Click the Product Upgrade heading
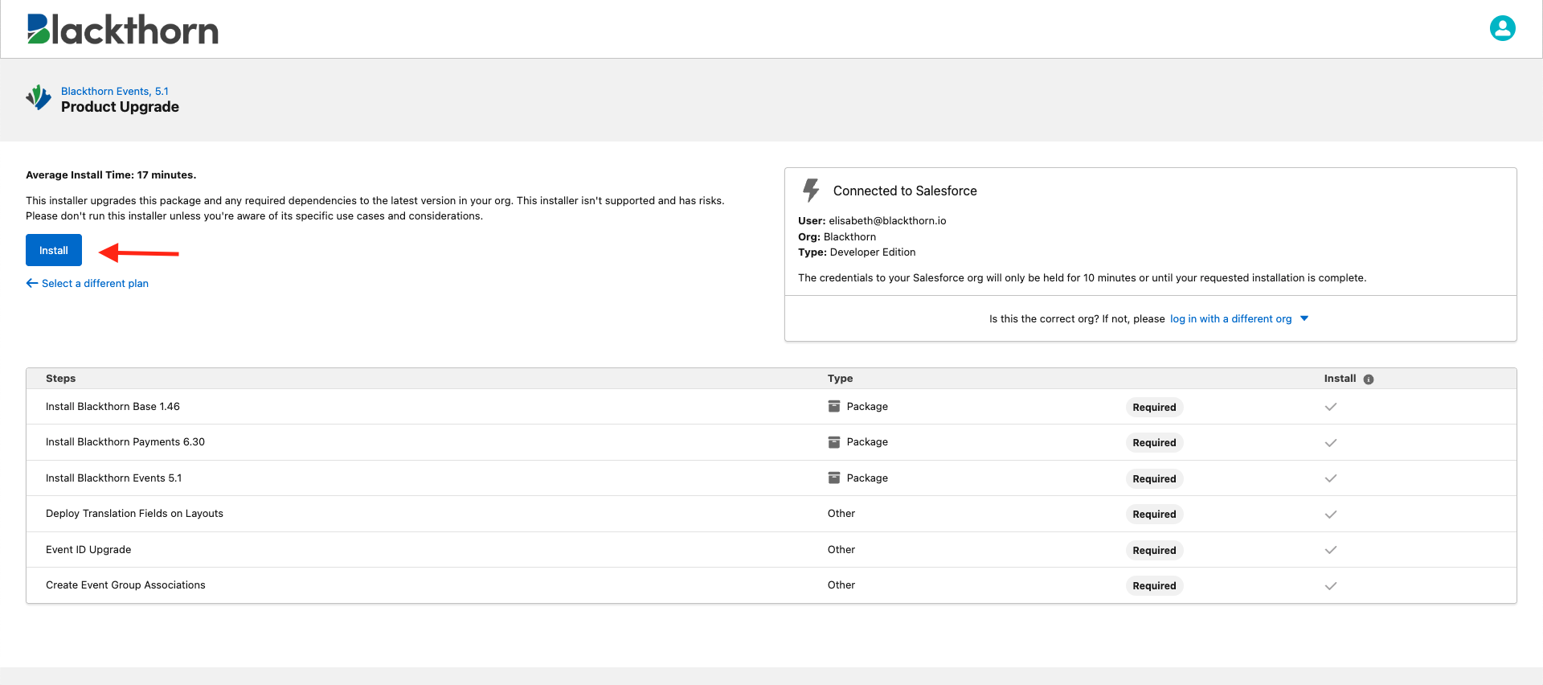The width and height of the screenshot is (1543, 685). [x=120, y=107]
